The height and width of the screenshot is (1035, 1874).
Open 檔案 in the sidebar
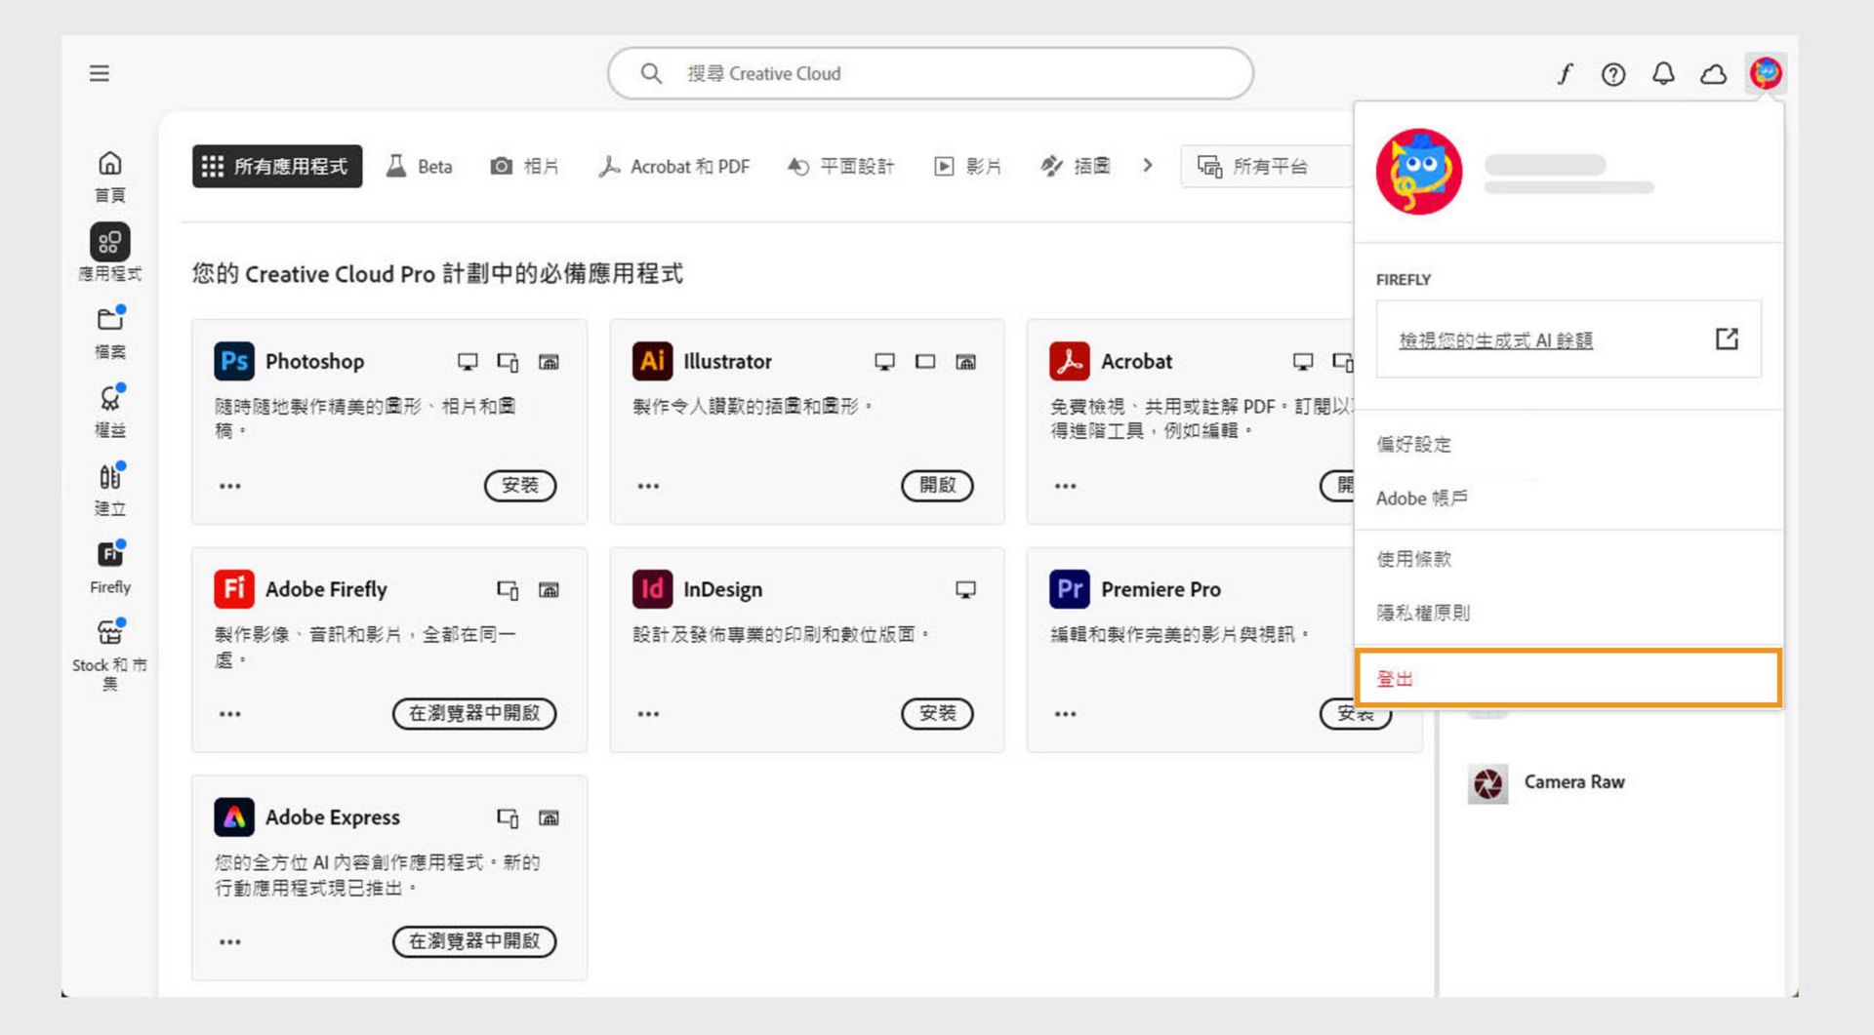point(110,333)
